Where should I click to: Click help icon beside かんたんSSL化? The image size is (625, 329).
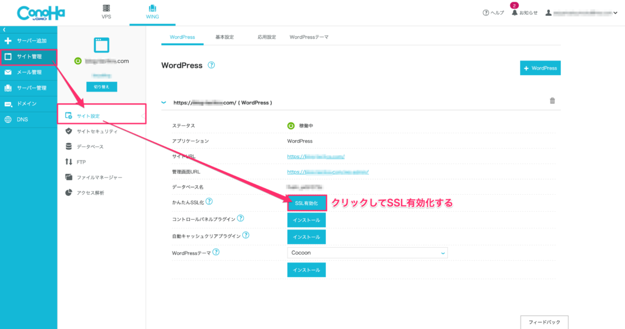[x=209, y=202]
